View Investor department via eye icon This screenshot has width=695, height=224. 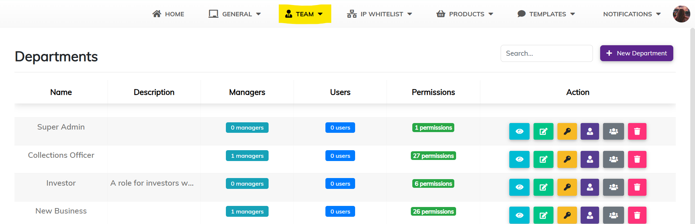click(x=519, y=187)
